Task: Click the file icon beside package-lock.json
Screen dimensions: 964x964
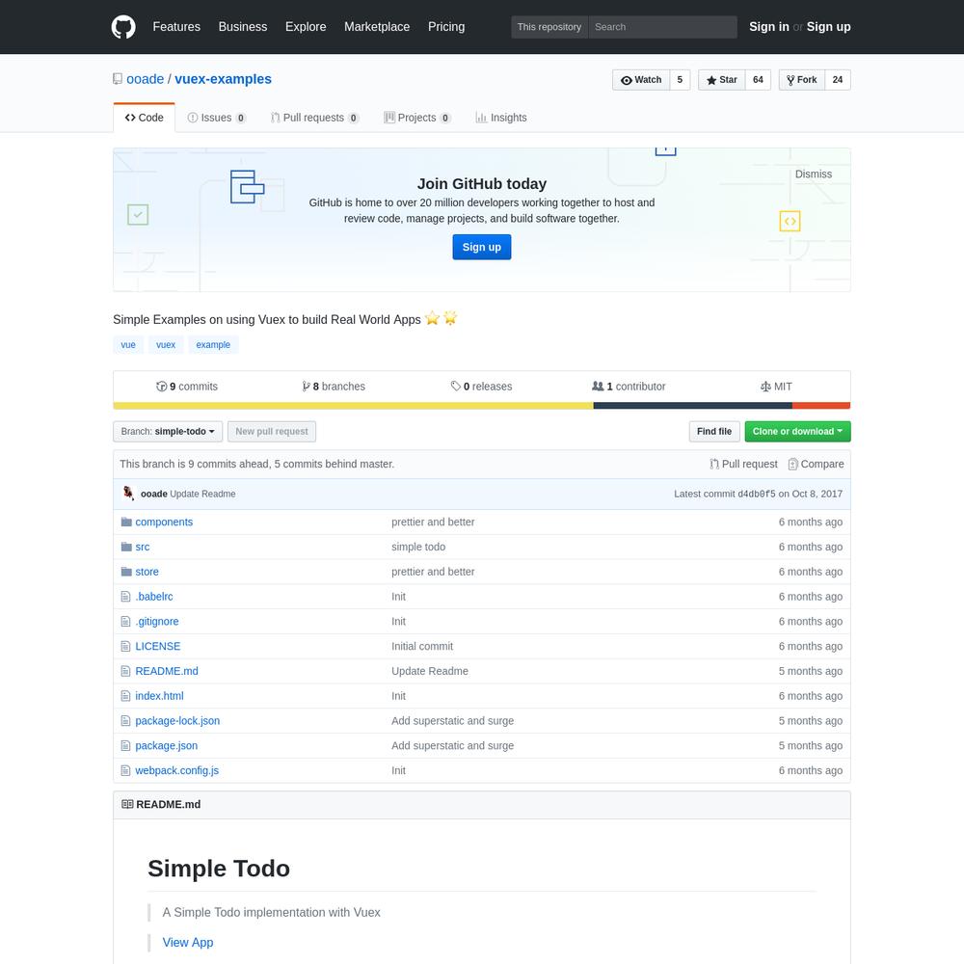Action: [x=125, y=720]
